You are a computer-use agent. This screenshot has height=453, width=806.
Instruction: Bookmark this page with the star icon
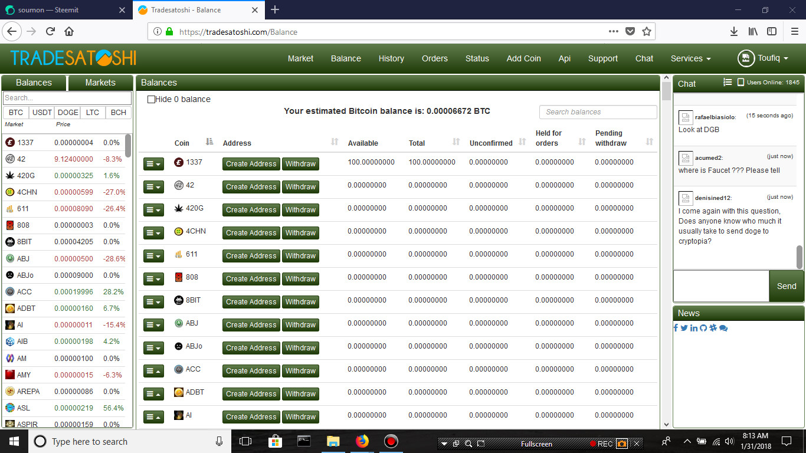[x=646, y=32]
